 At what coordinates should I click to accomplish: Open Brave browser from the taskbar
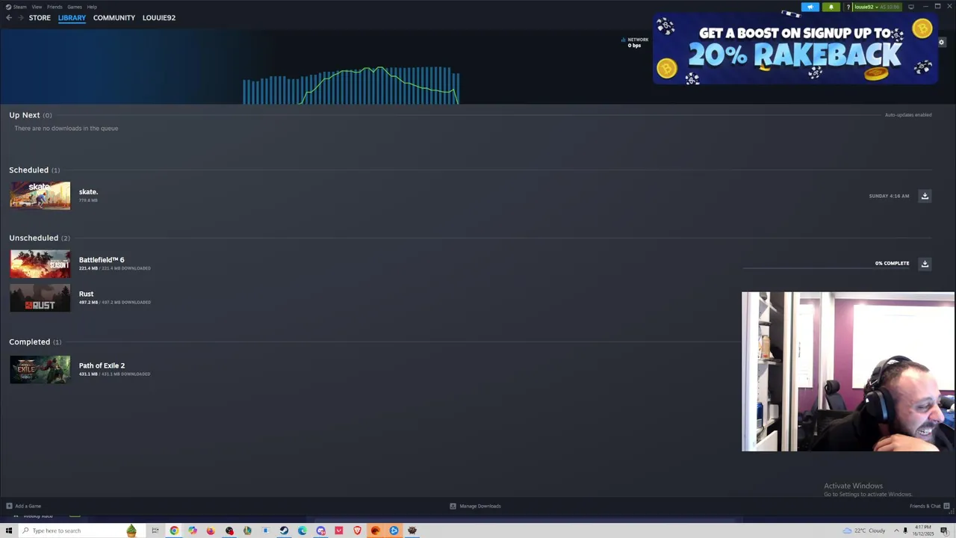357,531
